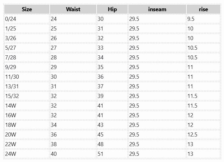Click hip value 48 in 22W row
This screenshot has height=162, width=224.
point(101,144)
